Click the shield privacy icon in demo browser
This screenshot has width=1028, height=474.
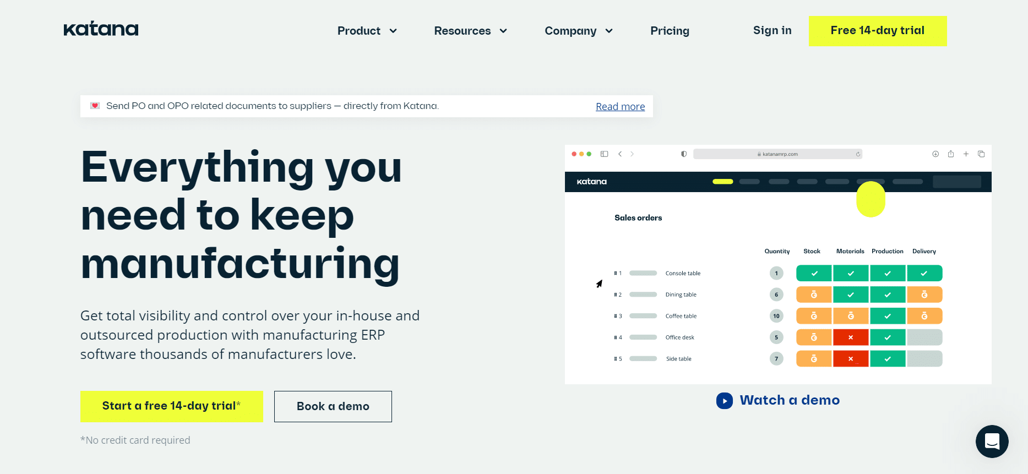pos(684,154)
